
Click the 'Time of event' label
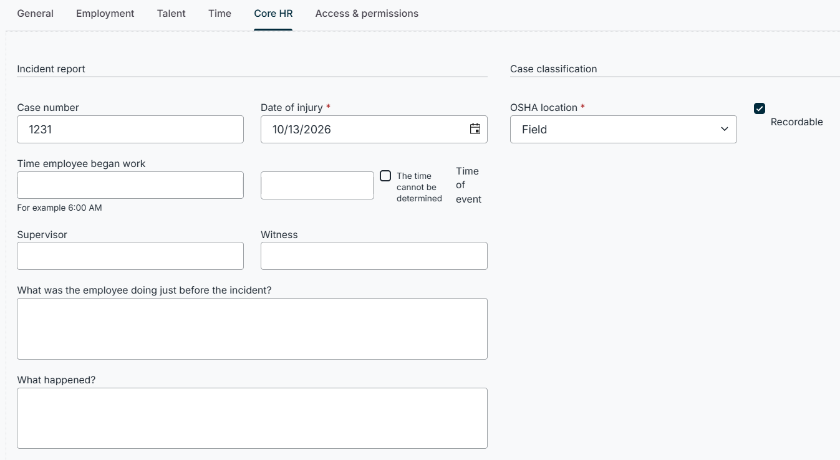click(468, 185)
